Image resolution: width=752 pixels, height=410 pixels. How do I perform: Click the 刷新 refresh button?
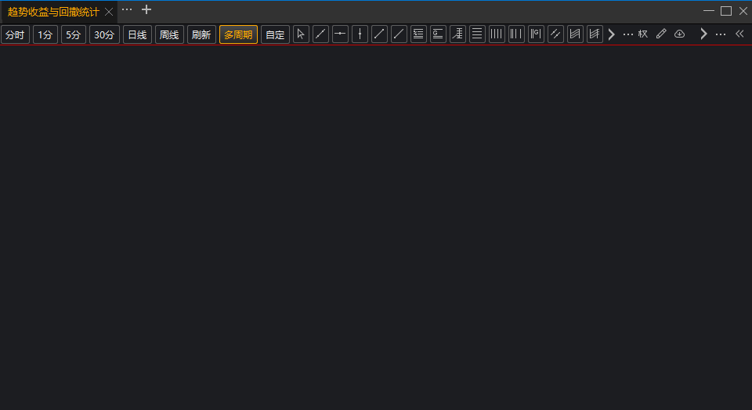point(201,34)
